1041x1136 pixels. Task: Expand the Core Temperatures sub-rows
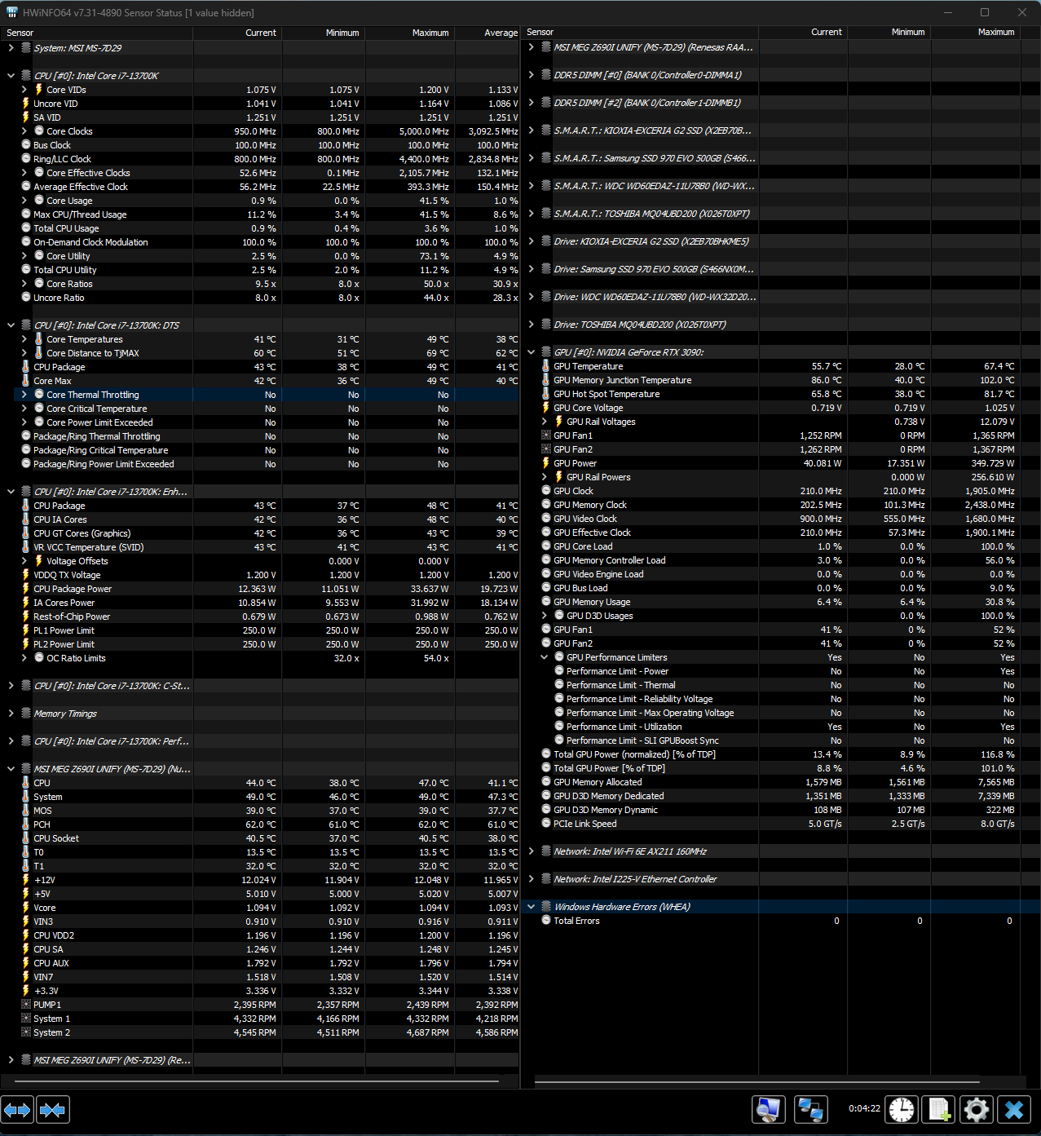[24, 339]
